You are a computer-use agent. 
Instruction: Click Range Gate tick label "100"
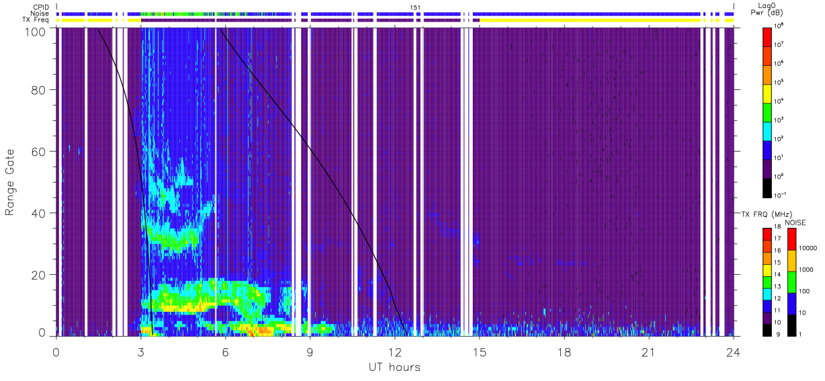coord(35,31)
